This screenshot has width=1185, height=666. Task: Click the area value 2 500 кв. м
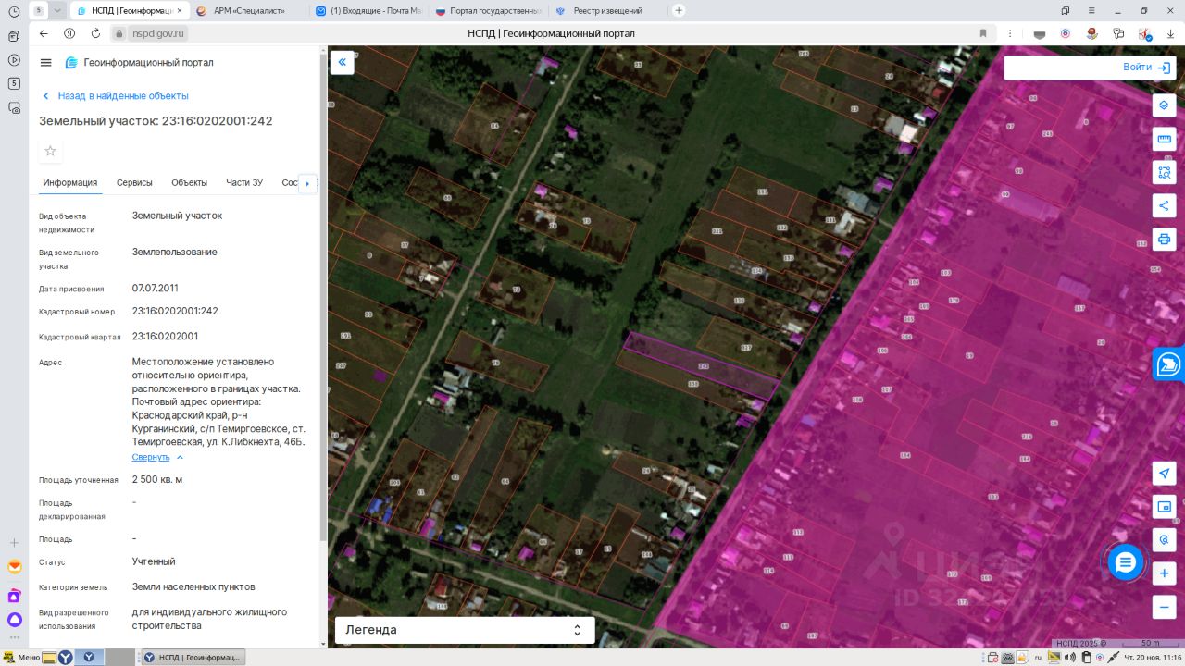[x=157, y=479]
